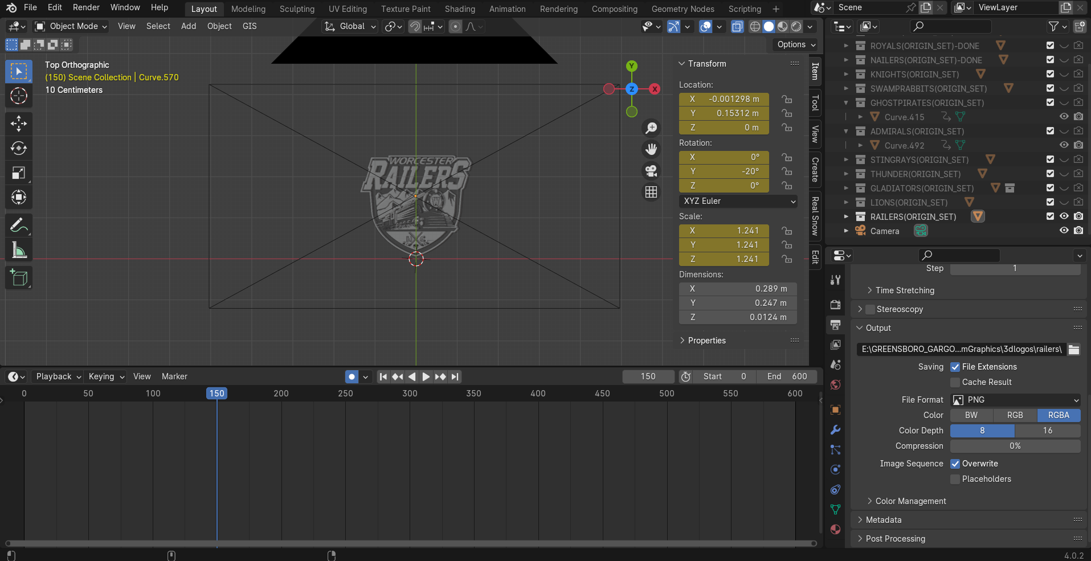1091x561 pixels.
Task: Open the Render menu
Action: point(86,7)
